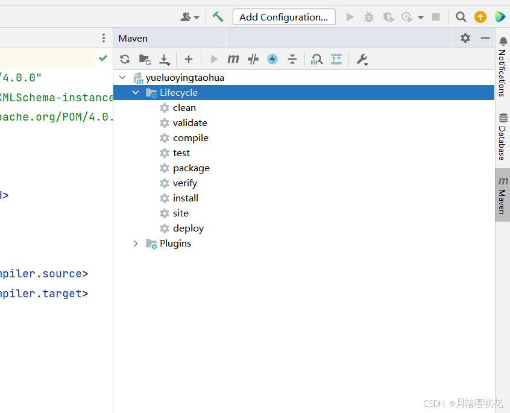Collapse the Lifecycle tree node
510x413 pixels.
136,93
